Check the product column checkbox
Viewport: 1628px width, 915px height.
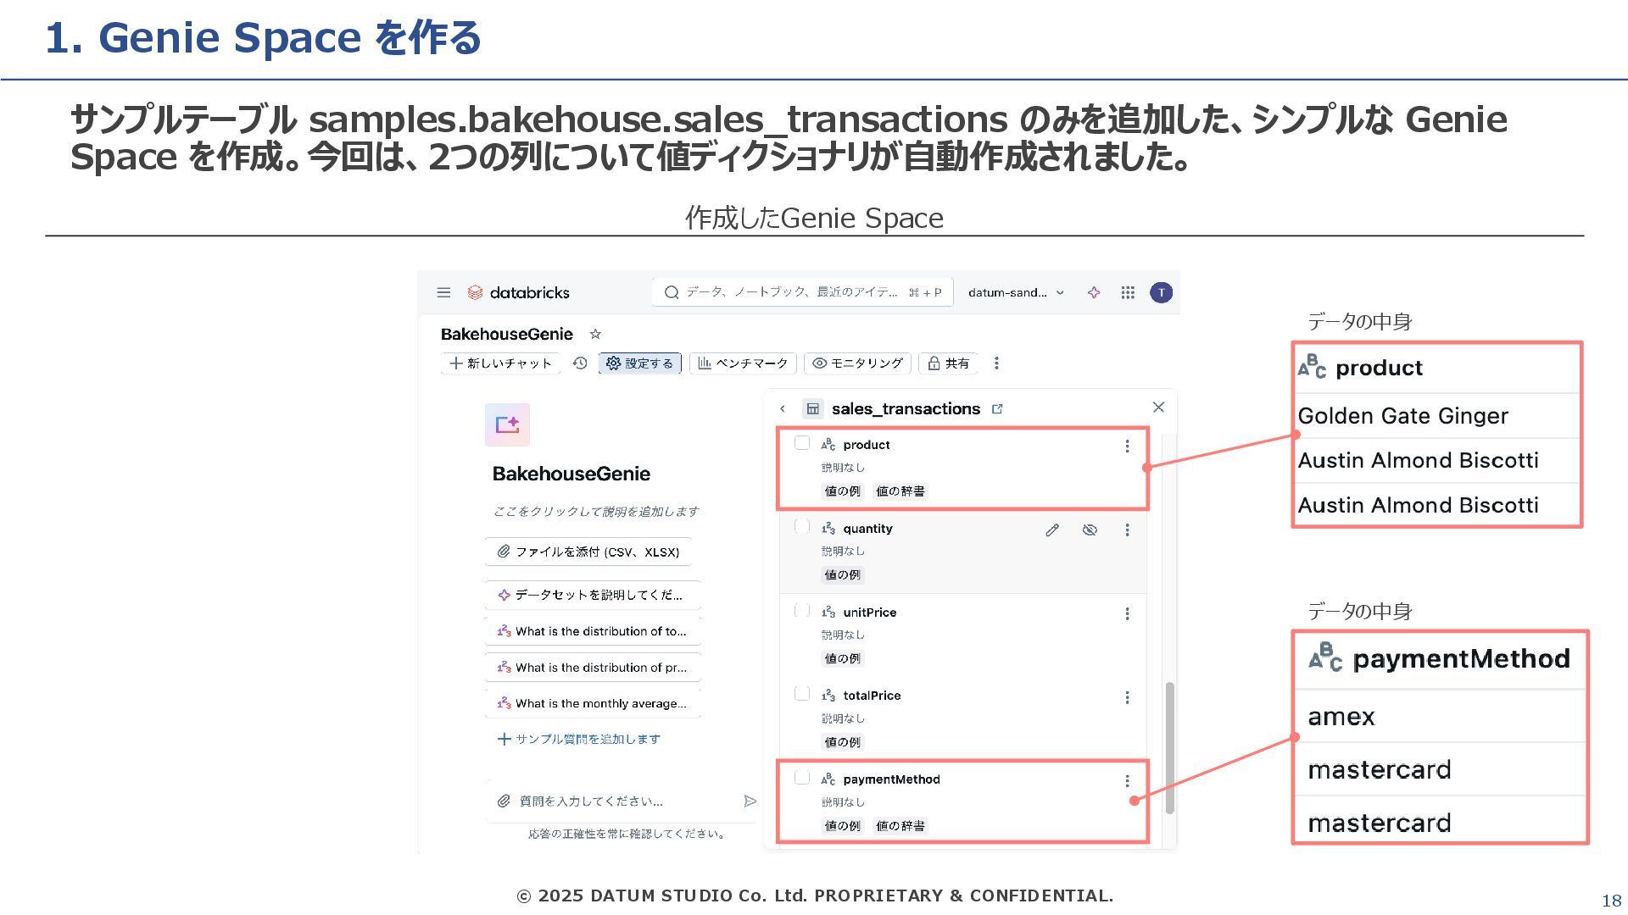[802, 443]
